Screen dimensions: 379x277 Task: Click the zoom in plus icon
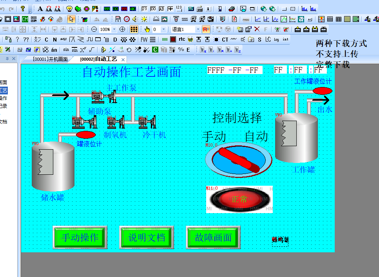122,29
